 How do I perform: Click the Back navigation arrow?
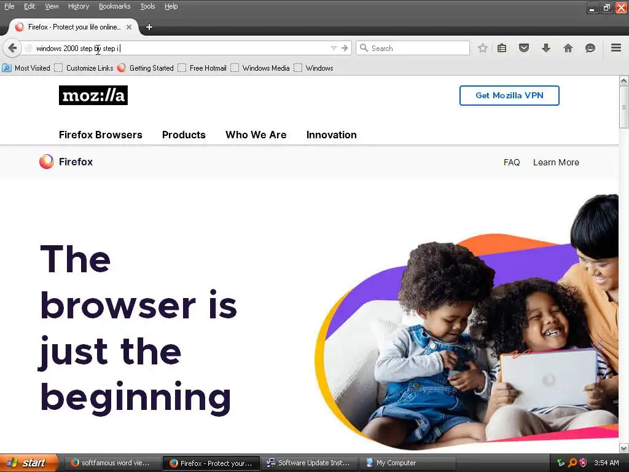pyautogui.click(x=12, y=48)
